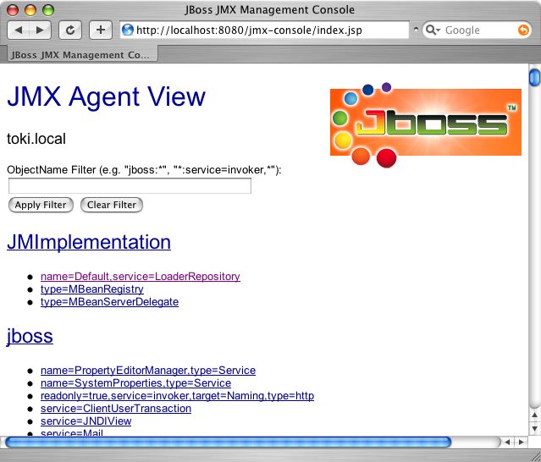Click the JMX Agent View heading
Screen dimensions: 541x462
(107, 96)
